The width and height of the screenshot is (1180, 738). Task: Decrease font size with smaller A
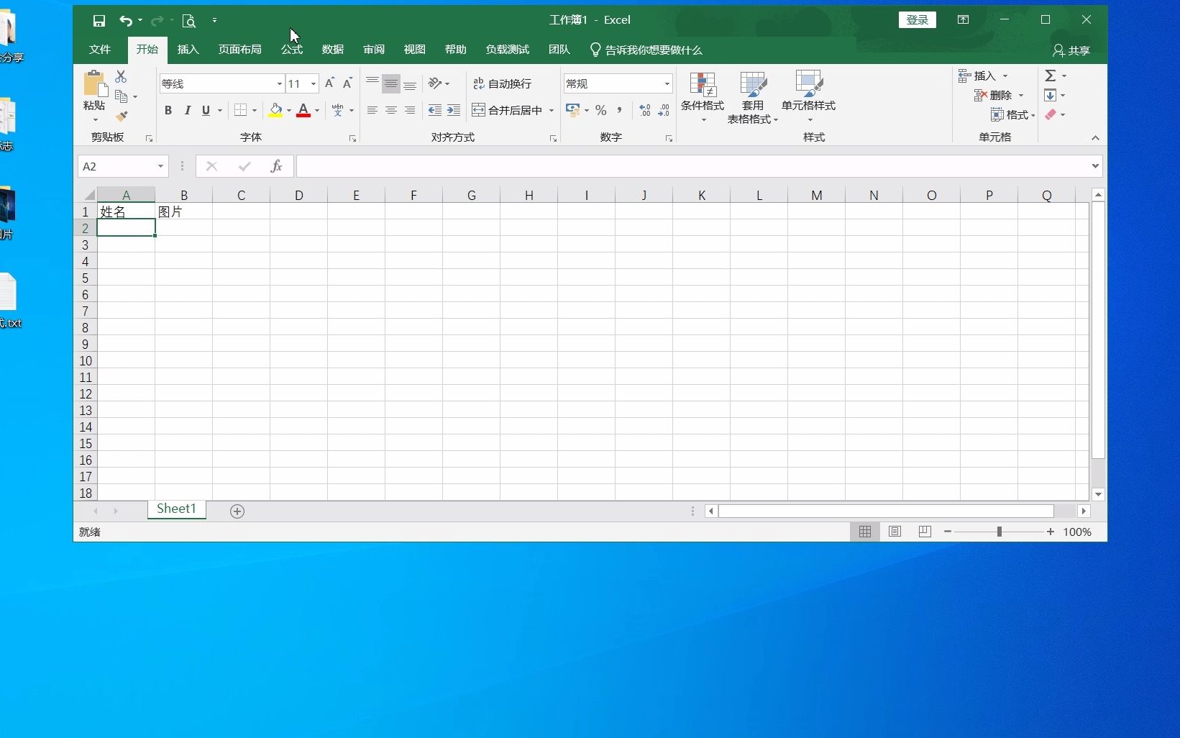[347, 83]
